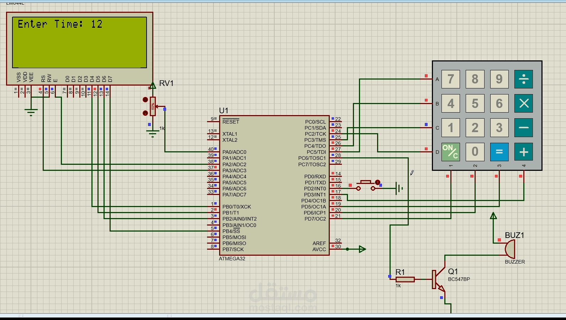Click the RS pin label on the LCD

(x=43, y=79)
